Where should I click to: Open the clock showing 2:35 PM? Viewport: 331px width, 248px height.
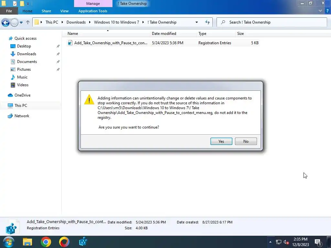300,242
